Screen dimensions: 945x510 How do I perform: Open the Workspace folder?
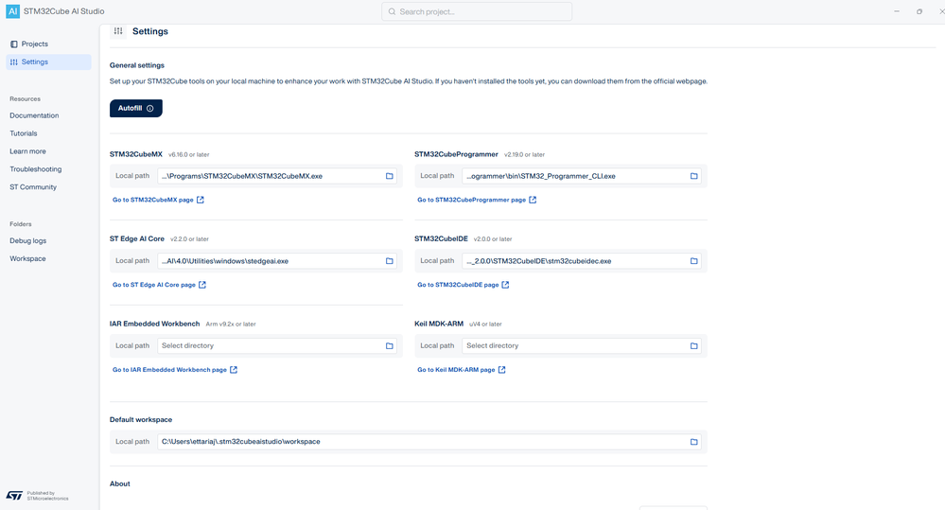coord(27,258)
